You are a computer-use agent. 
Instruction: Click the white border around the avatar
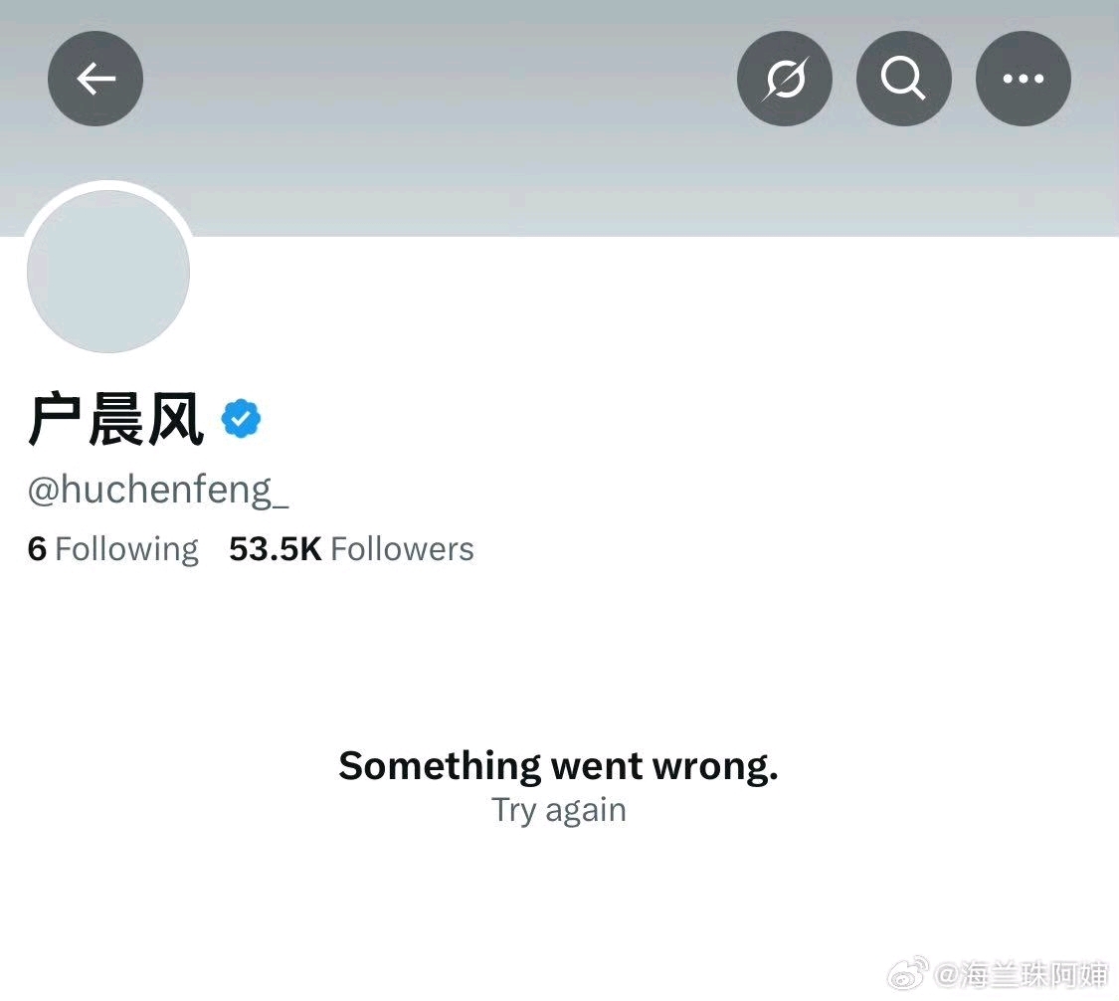[108, 185]
